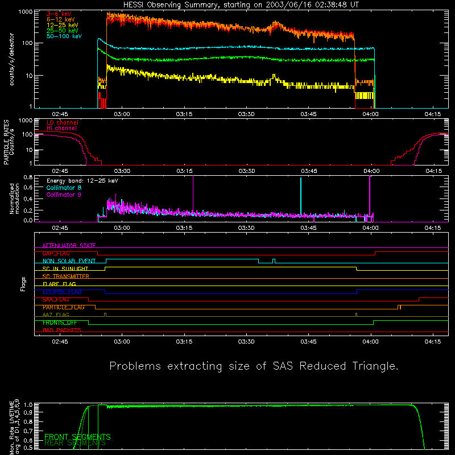Screen dimensions: 455x455
Task: Click the Mon. Rate LIVETIME axis label
Action: click(x=14, y=427)
